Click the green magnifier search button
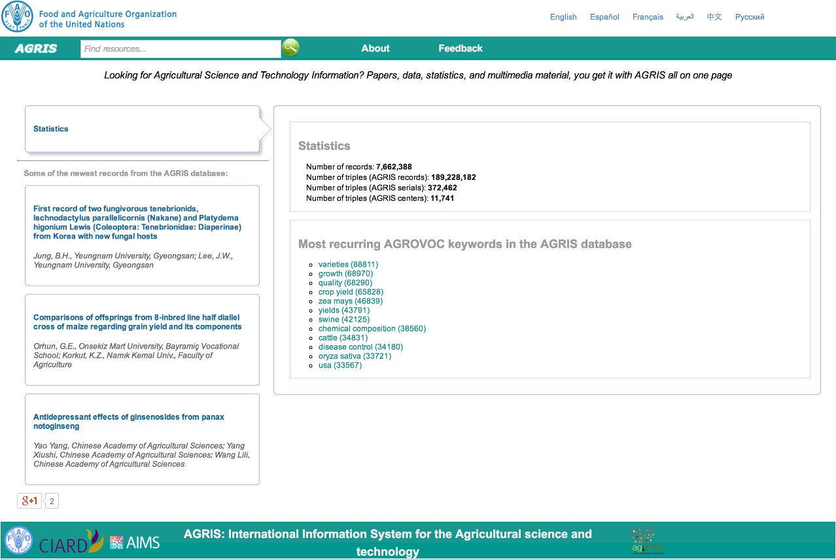Viewport: 836px width, 559px height. point(290,48)
